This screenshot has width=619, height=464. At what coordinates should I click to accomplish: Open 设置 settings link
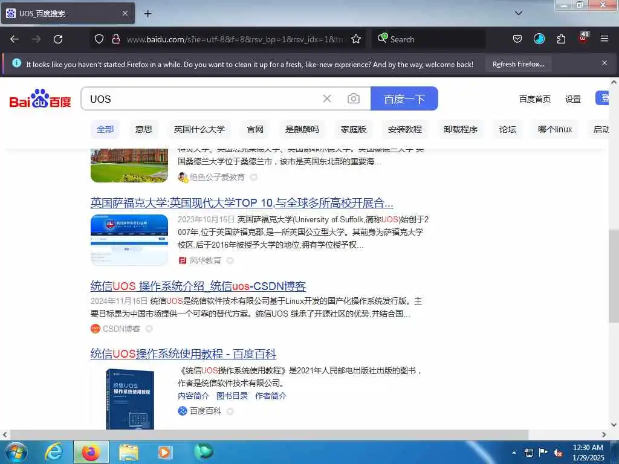click(573, 99)
